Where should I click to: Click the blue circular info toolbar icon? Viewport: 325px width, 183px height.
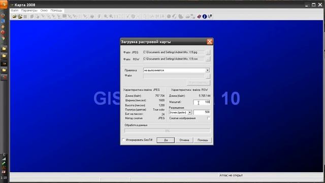tap(204, 16)
